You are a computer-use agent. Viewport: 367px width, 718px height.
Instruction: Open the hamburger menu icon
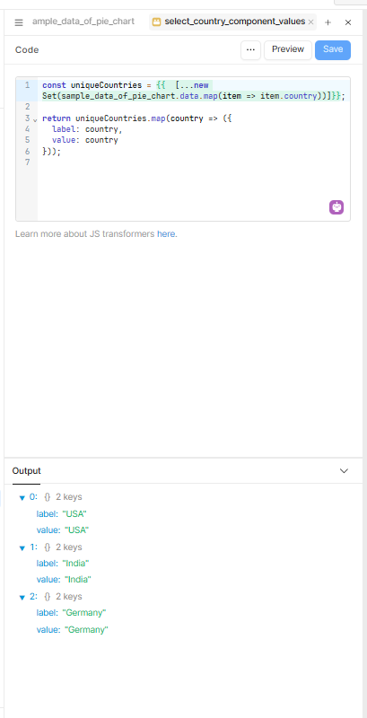coord(19,22)
